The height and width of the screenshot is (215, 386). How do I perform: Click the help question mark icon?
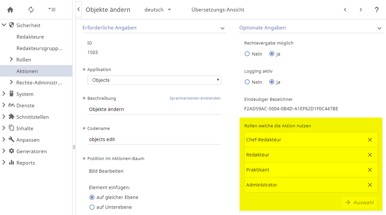(377, 10)
